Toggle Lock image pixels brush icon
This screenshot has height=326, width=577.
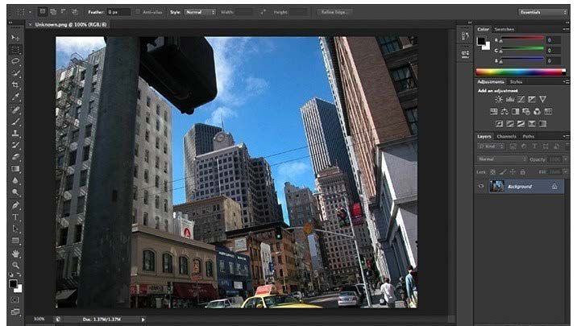click(503, 172)
